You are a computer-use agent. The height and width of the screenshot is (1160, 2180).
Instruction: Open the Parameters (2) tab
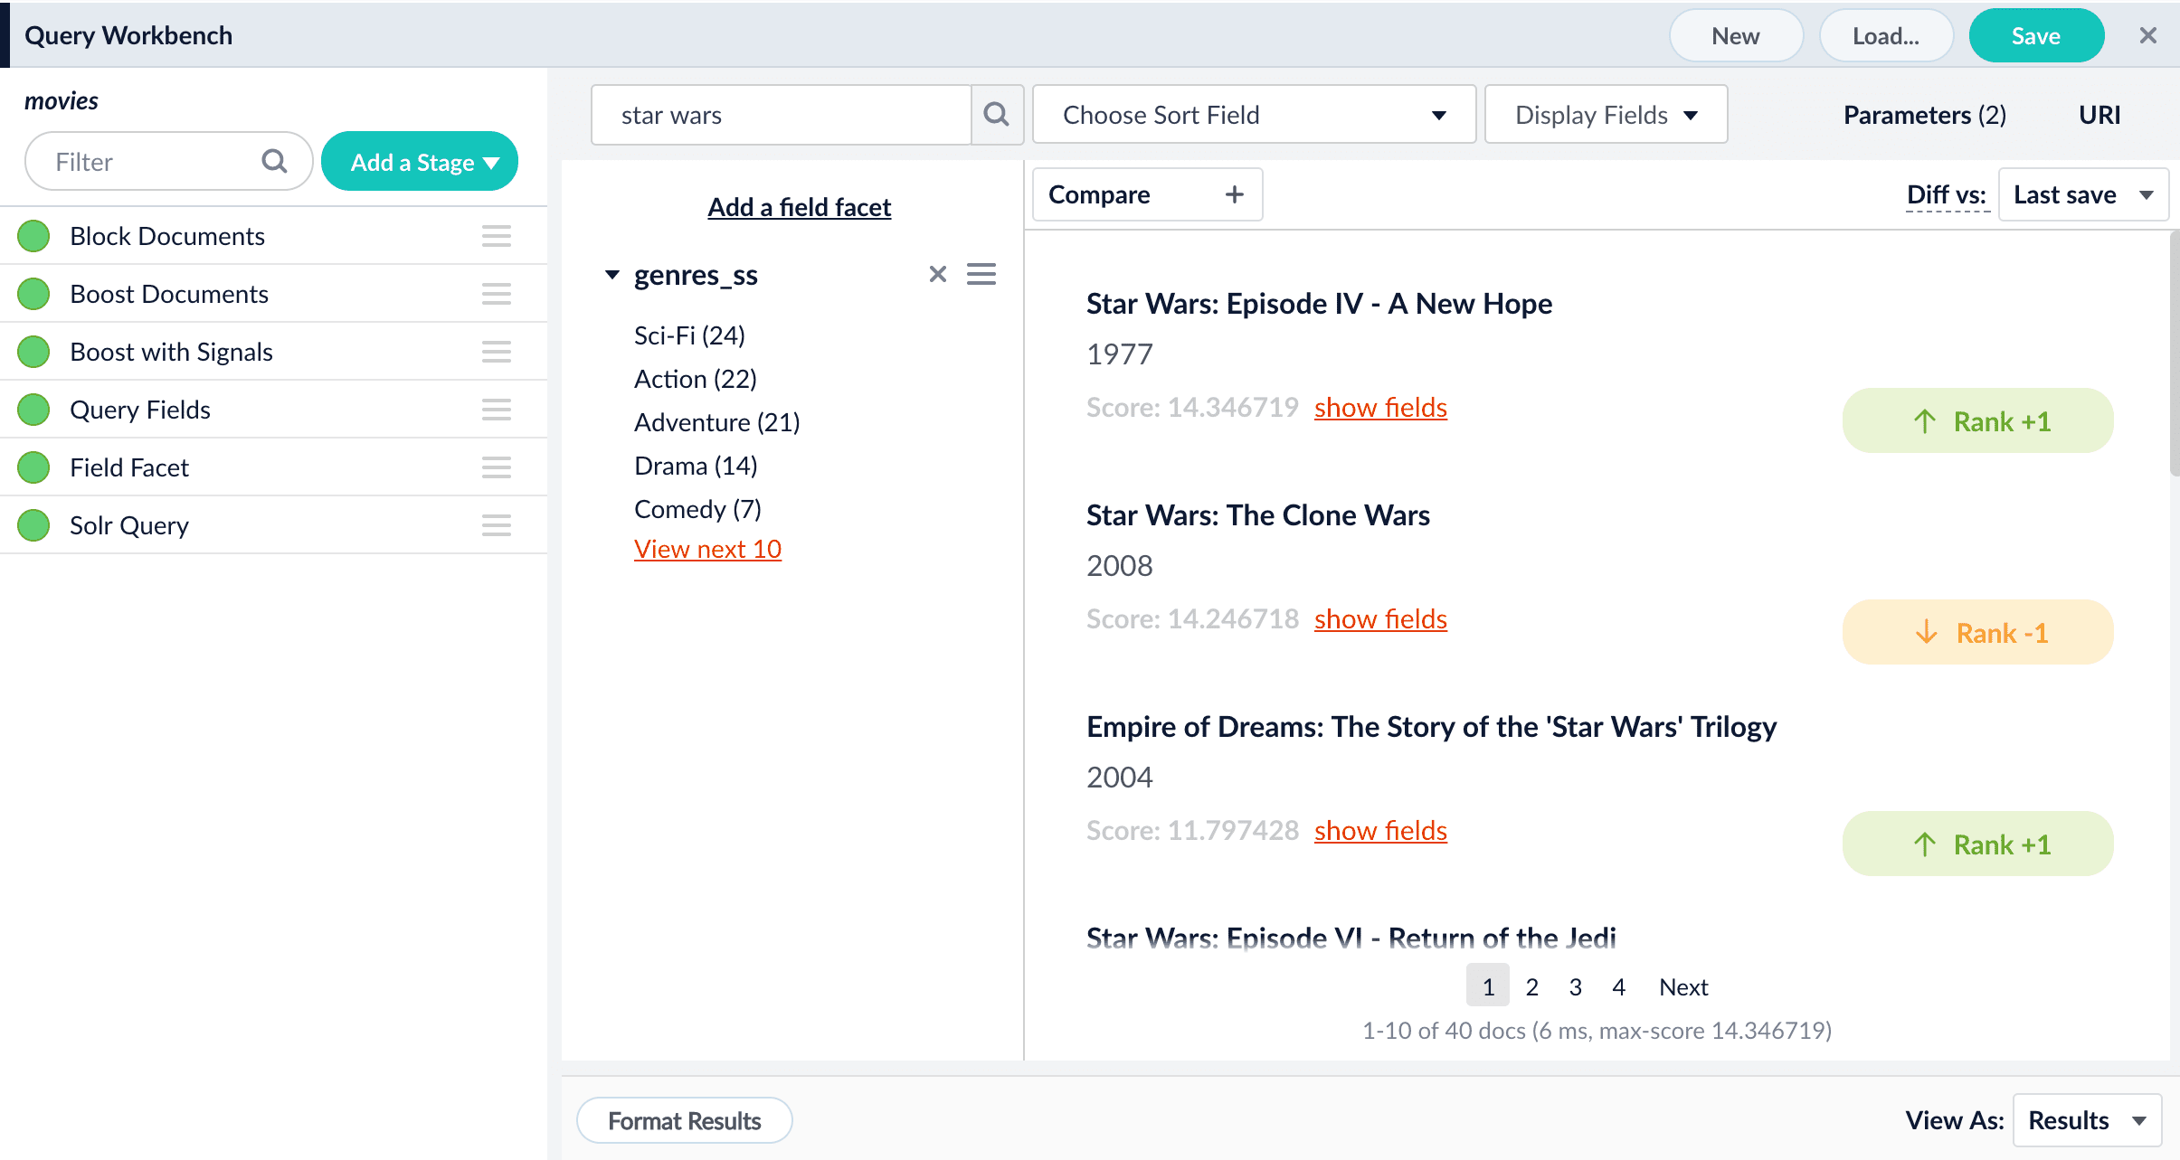click(x=1924, y=115)
